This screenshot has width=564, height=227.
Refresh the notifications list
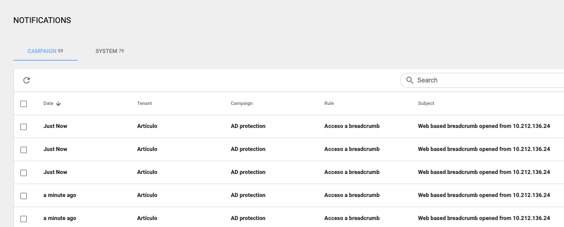[x=26, y=80]
